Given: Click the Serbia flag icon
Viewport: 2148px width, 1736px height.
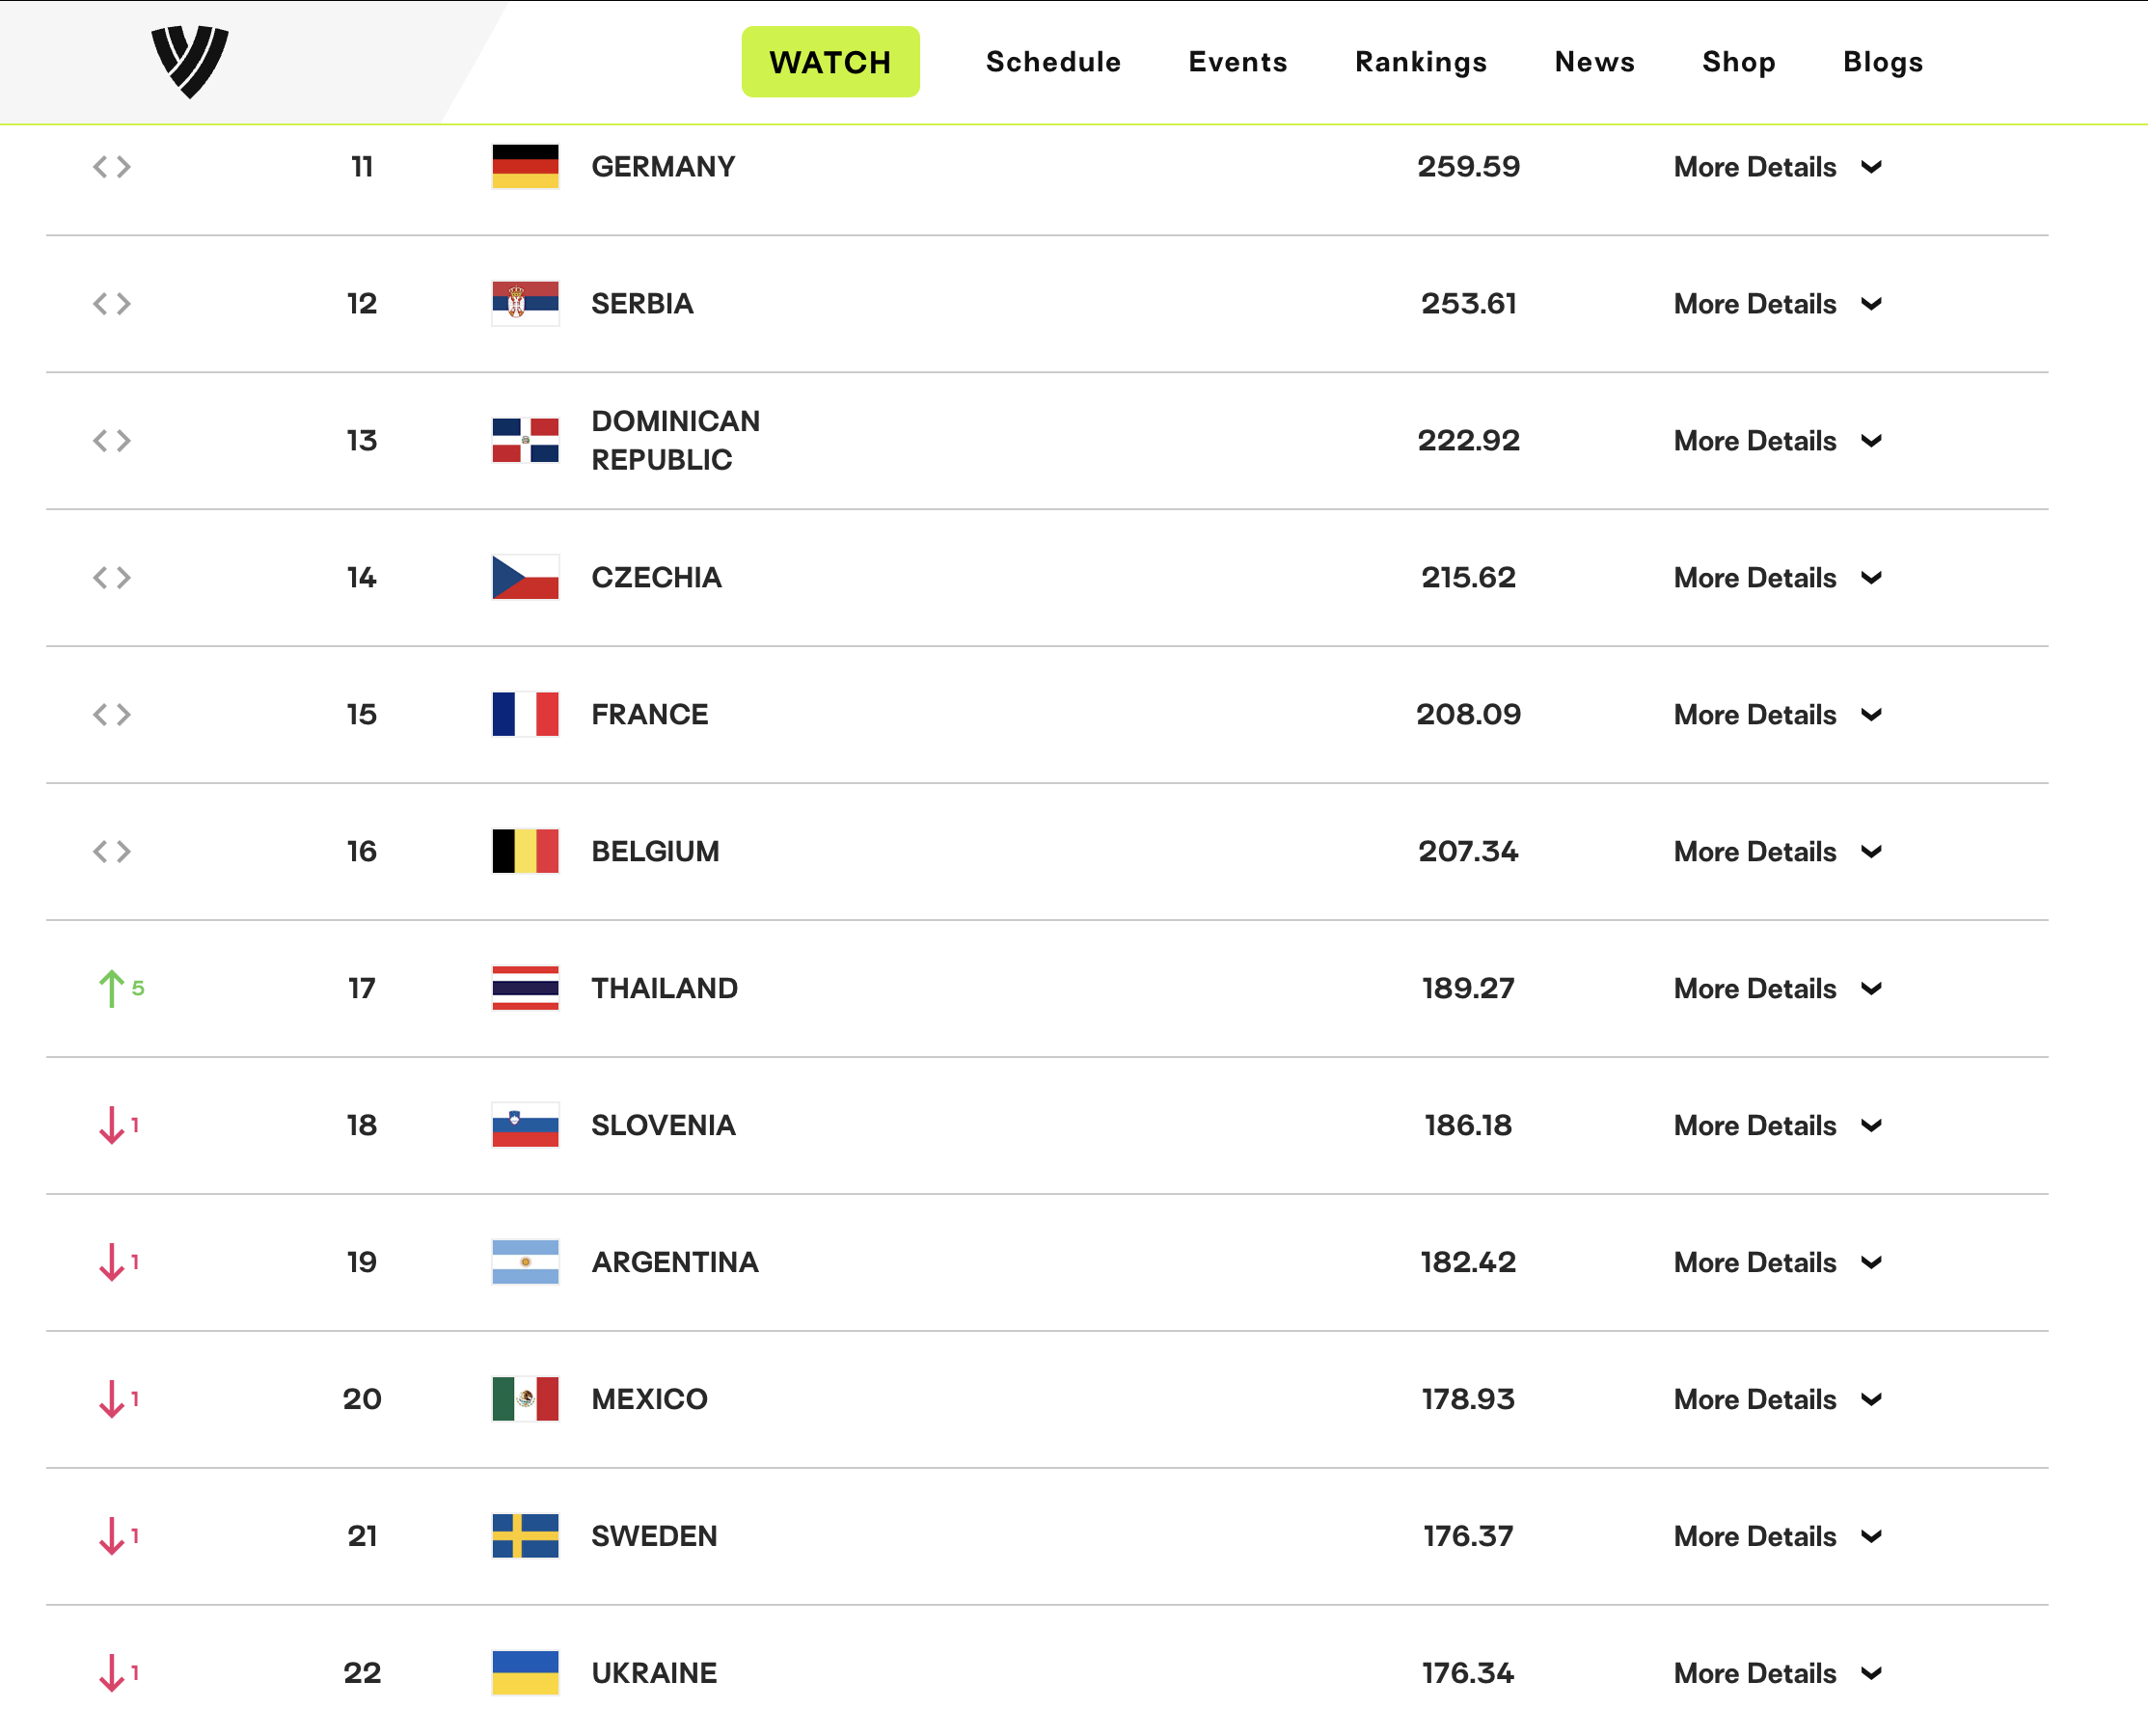Looking at the screenshot, I should point(525,304).
